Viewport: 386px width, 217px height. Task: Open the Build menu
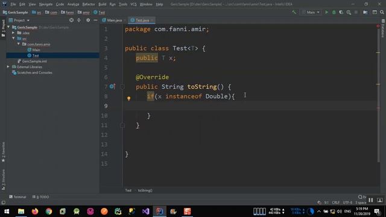point(102,4)
